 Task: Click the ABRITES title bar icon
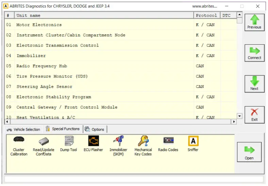[x=6, y=6]
